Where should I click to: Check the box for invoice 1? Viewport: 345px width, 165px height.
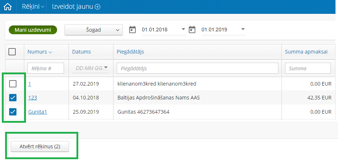click(13, 84)
